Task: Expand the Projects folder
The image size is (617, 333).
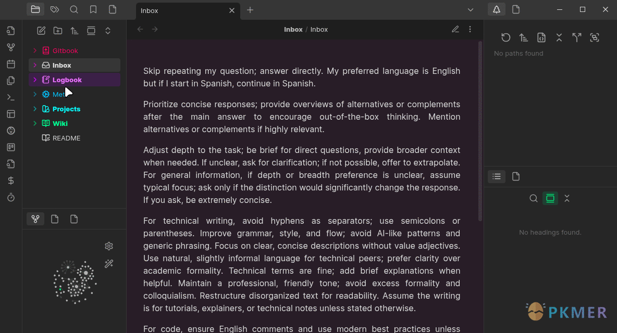Action: pyautogui.click(x=35, y=109)
